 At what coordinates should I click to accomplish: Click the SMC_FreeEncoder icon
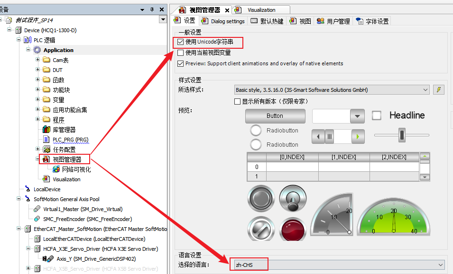37,219
